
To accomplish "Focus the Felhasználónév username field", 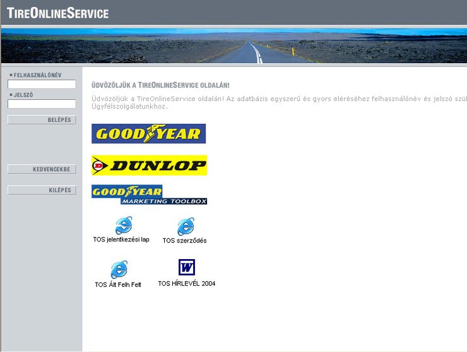I will [x=42, y=84].
